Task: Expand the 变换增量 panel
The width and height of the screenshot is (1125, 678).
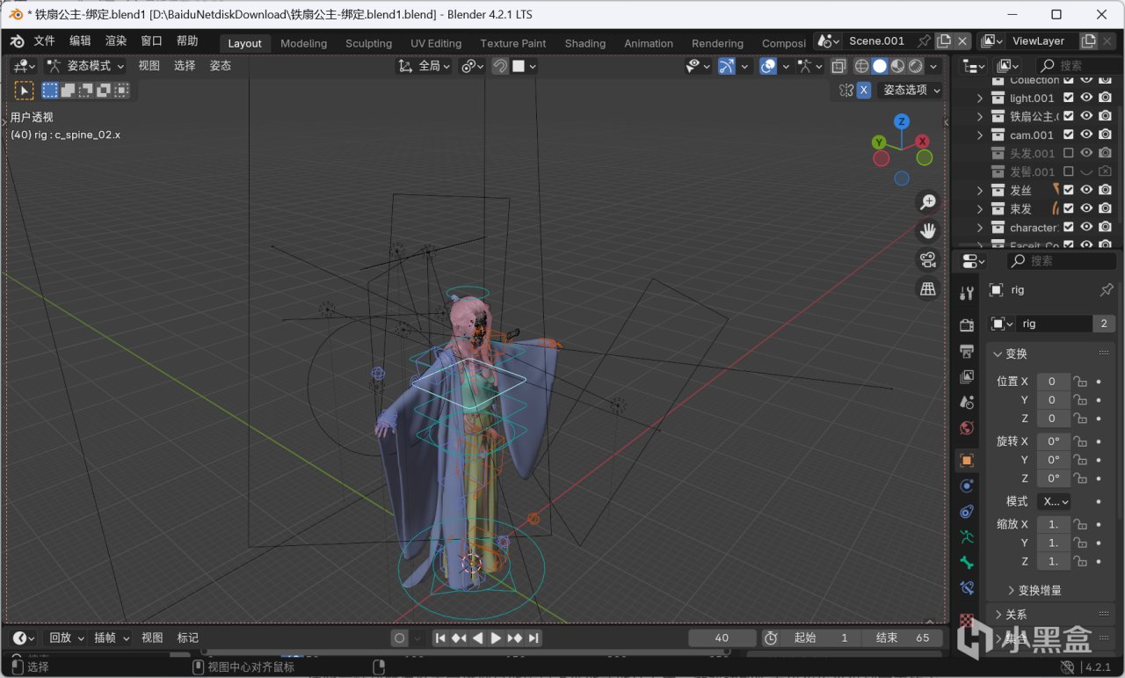Action: tap(1037, 590)
